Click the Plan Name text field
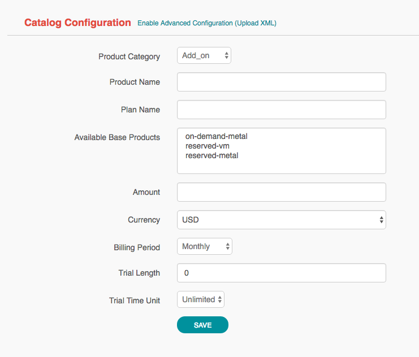Viewport: 419px width, 357px height. click(281, 110)
